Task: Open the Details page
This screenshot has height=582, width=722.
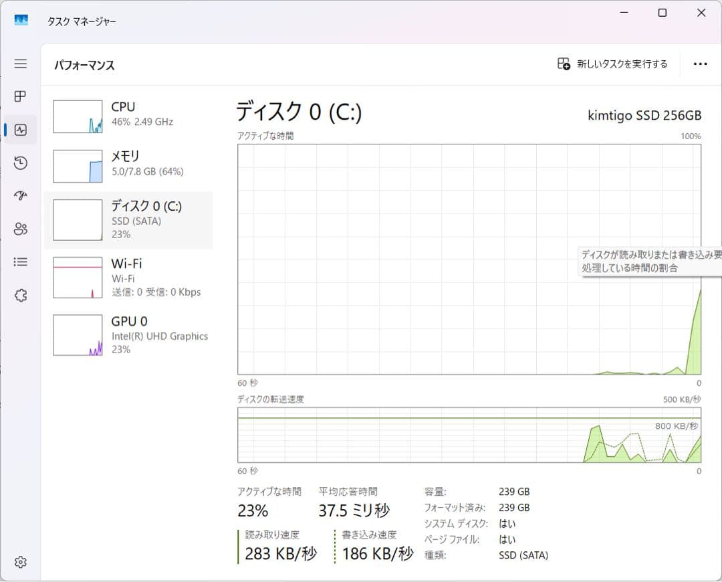Action: 20,262
